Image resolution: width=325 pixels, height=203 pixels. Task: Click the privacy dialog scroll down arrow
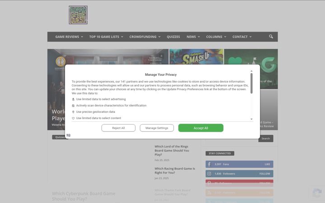click(x=251, y=119)
